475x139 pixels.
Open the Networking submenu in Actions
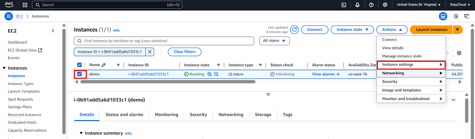point(411,73)
